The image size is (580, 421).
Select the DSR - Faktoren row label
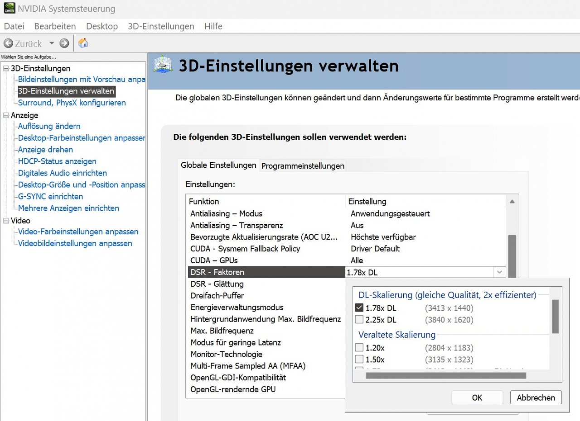tap(267, 272)
